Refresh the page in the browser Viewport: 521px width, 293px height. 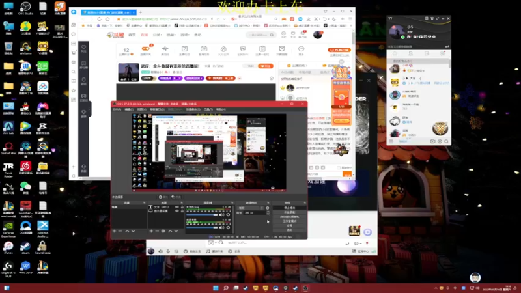tap(100, 19)
